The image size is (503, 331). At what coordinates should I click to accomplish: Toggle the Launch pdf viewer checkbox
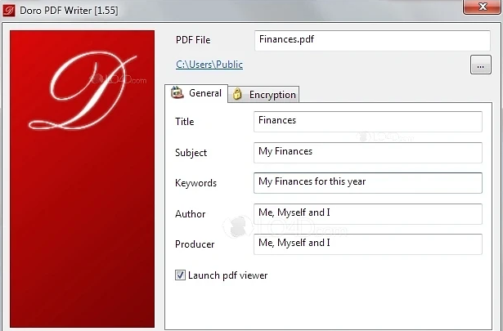180,275
